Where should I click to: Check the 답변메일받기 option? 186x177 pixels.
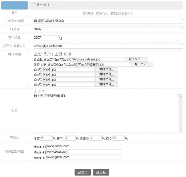coord(113,13)
